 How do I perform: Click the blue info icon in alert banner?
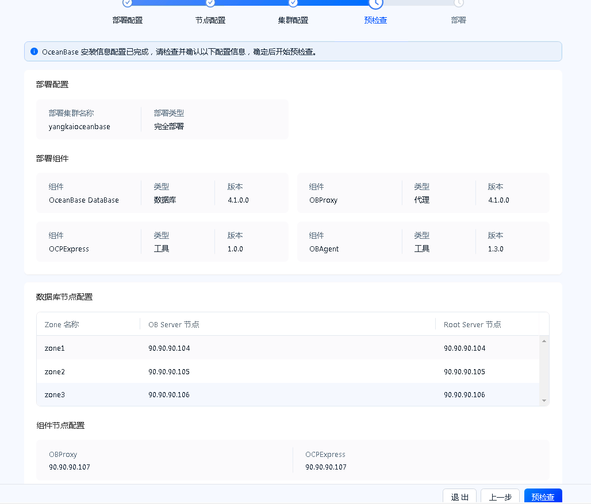click(34, 52)
